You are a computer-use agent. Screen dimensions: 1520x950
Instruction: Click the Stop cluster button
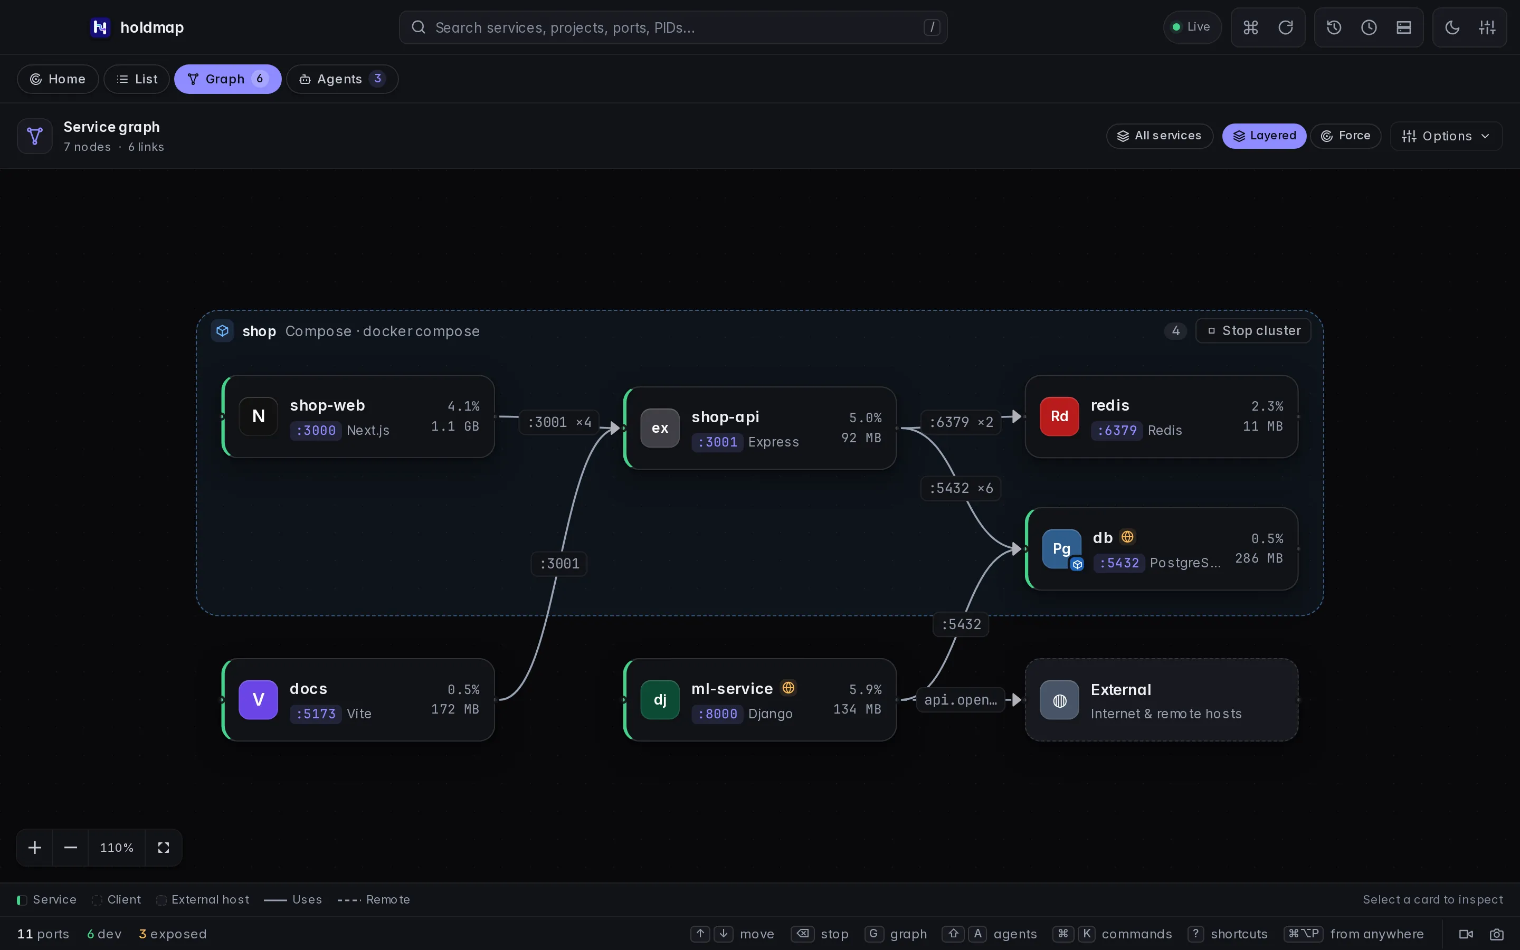1253,330
